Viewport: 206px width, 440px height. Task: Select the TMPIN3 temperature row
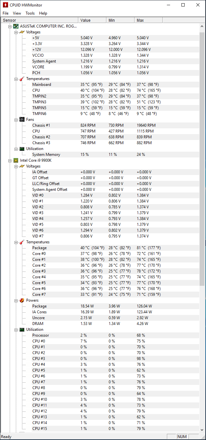100,102
